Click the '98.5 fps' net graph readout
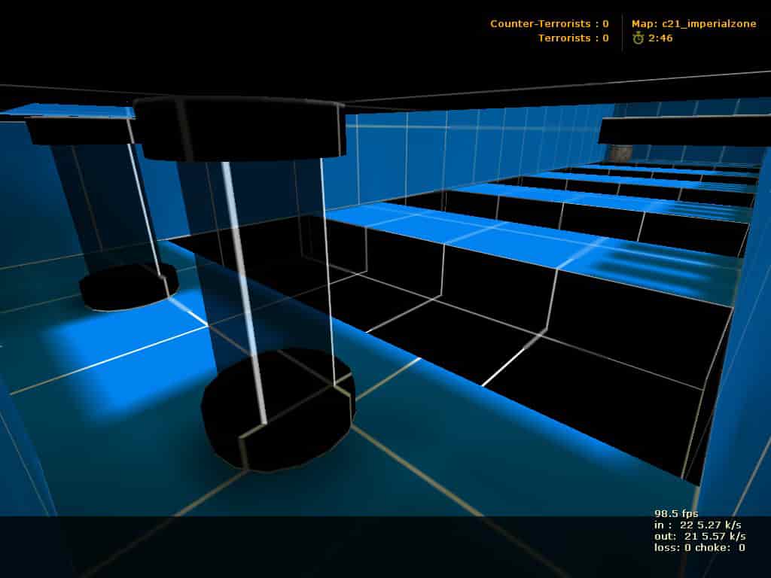 pyautogui.click(x=676, y=513)
